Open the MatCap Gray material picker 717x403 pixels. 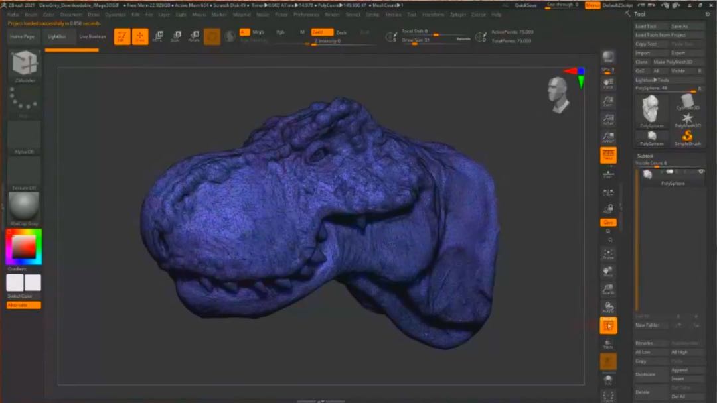24,206
